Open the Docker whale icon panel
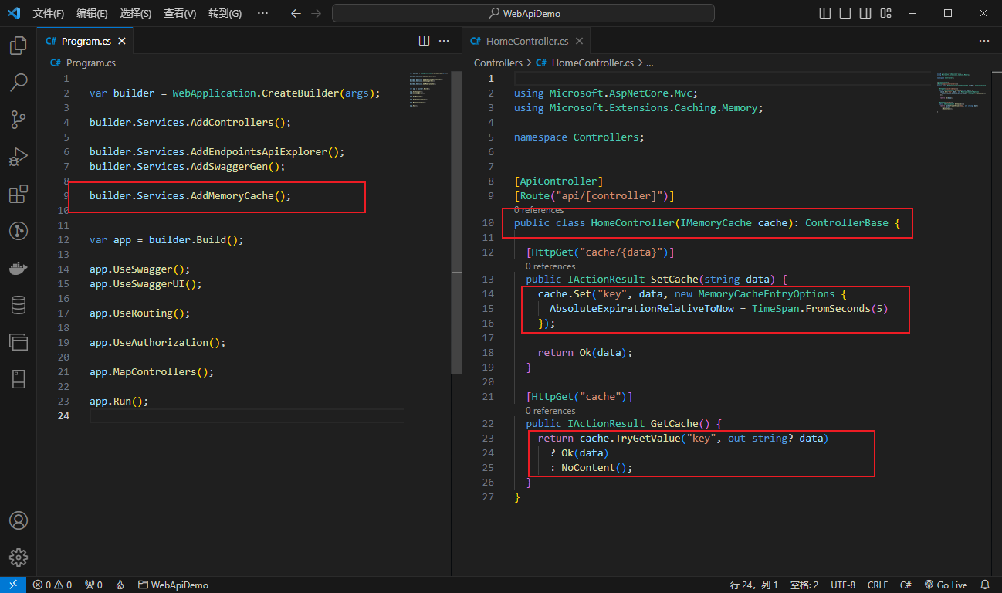 (19, 268)
